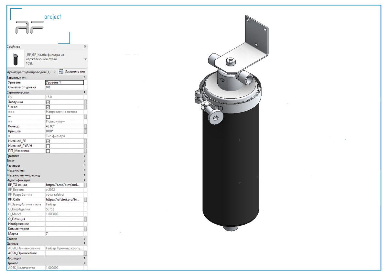Collapse the Данные section
The width and height of the screenshot is (388, 275).
point(85,243)
